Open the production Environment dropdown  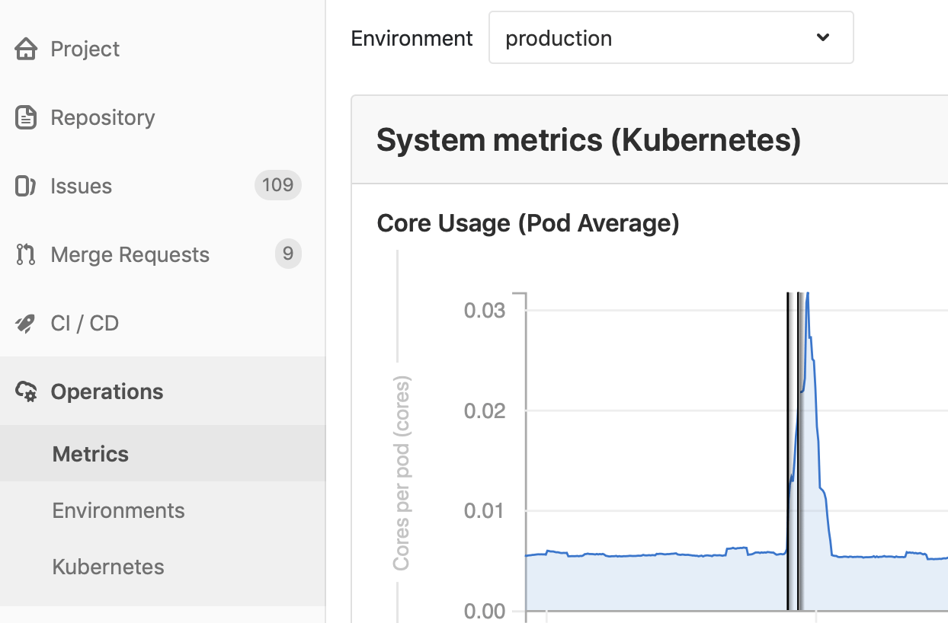[x=671, y=37]
